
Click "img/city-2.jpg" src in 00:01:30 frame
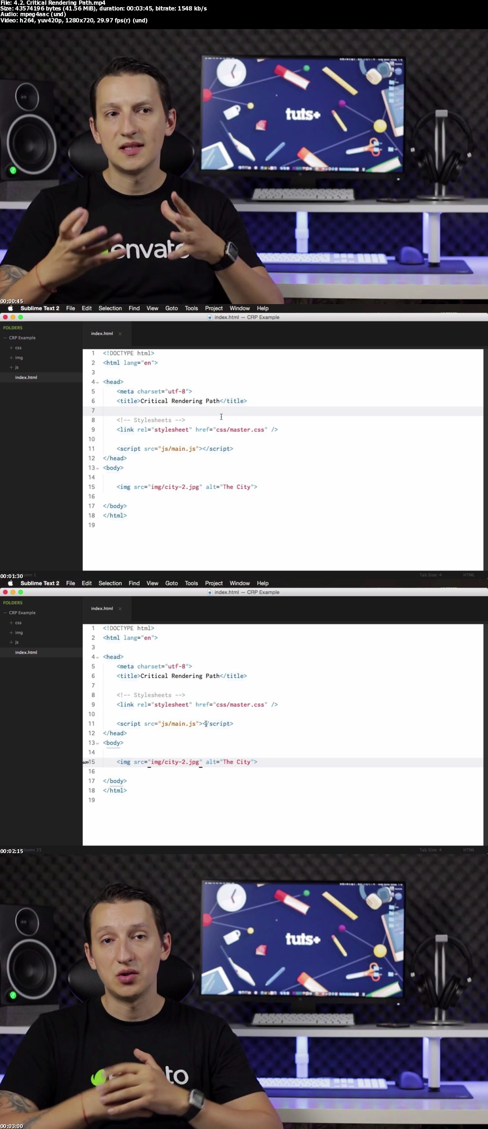click(175, 487)
